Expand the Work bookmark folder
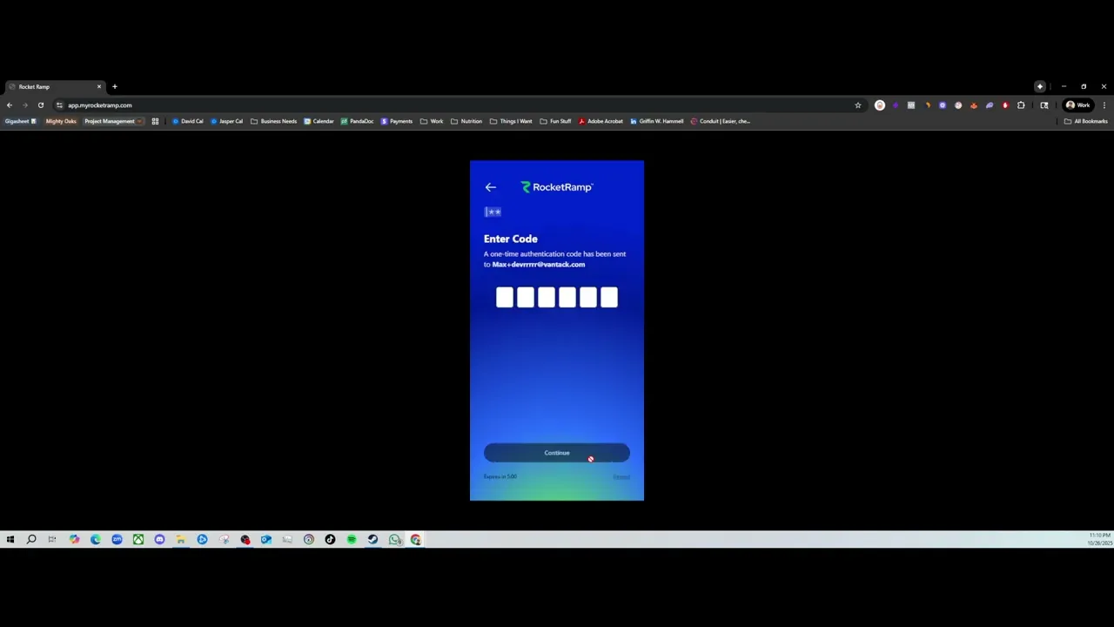 click(432, 121)
